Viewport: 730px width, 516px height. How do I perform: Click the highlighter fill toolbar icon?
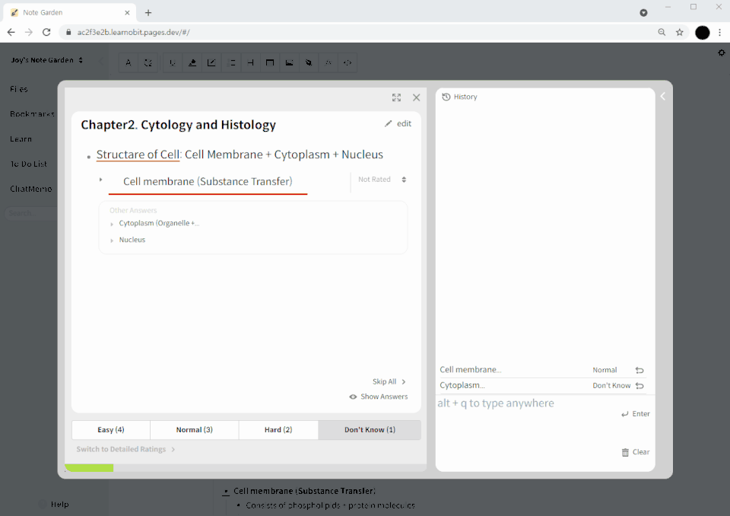coord(192,62)
